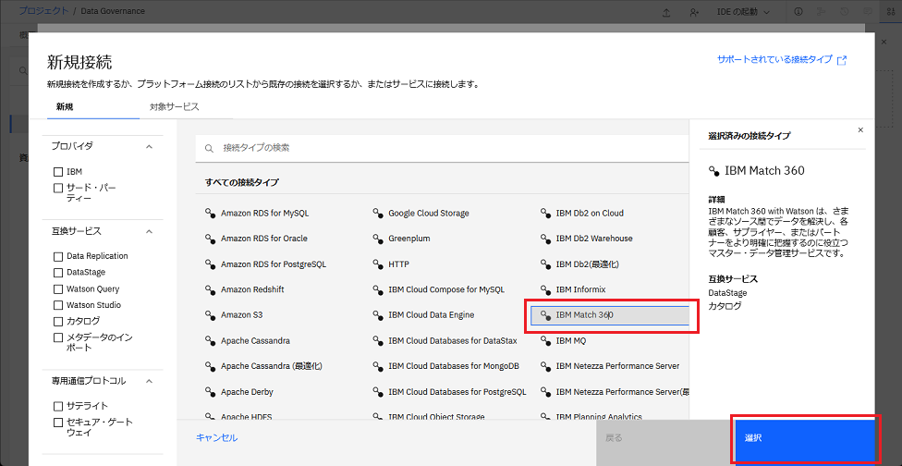Viewport: 902px width, 466px height.
Task: Toggle the メタデータのインポート checkbox
Action: coord(57,337)
